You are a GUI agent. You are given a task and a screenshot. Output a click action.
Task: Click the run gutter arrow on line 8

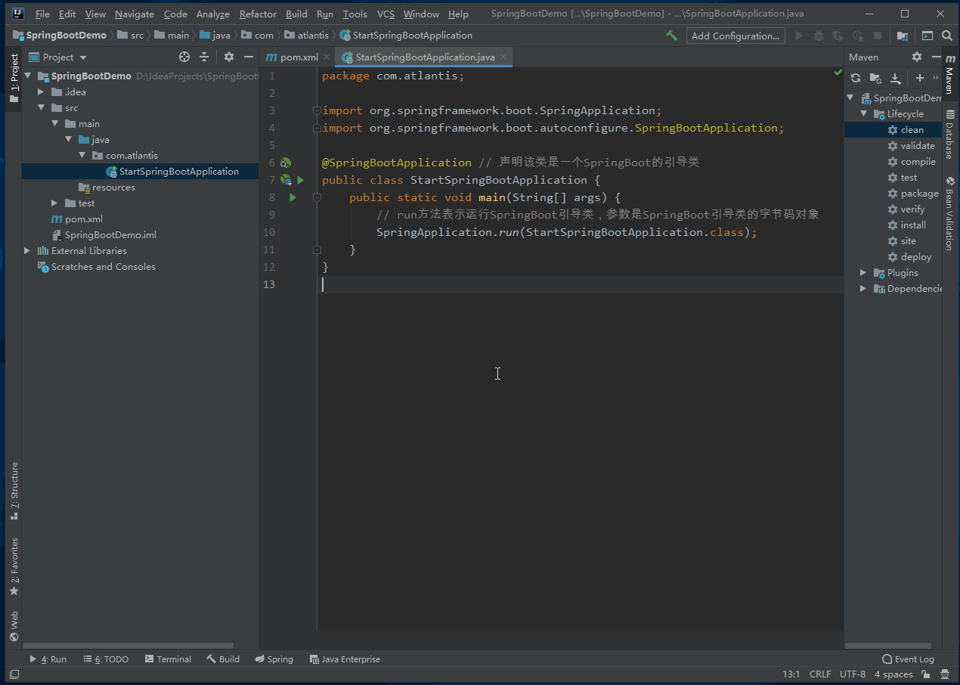point(293,197)
